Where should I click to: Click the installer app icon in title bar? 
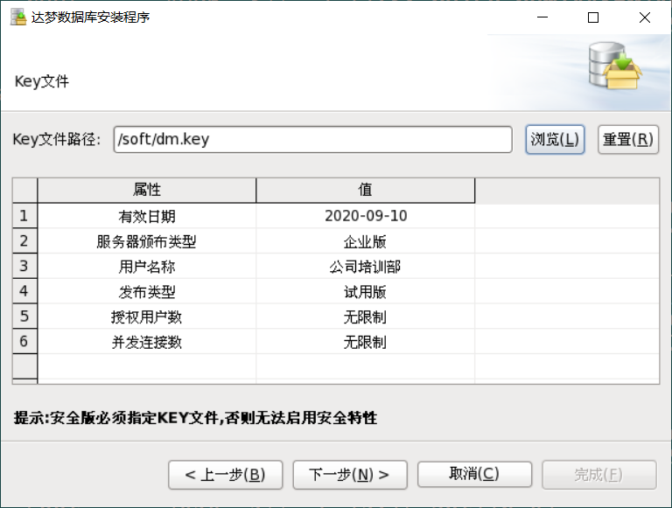point(18,17)
